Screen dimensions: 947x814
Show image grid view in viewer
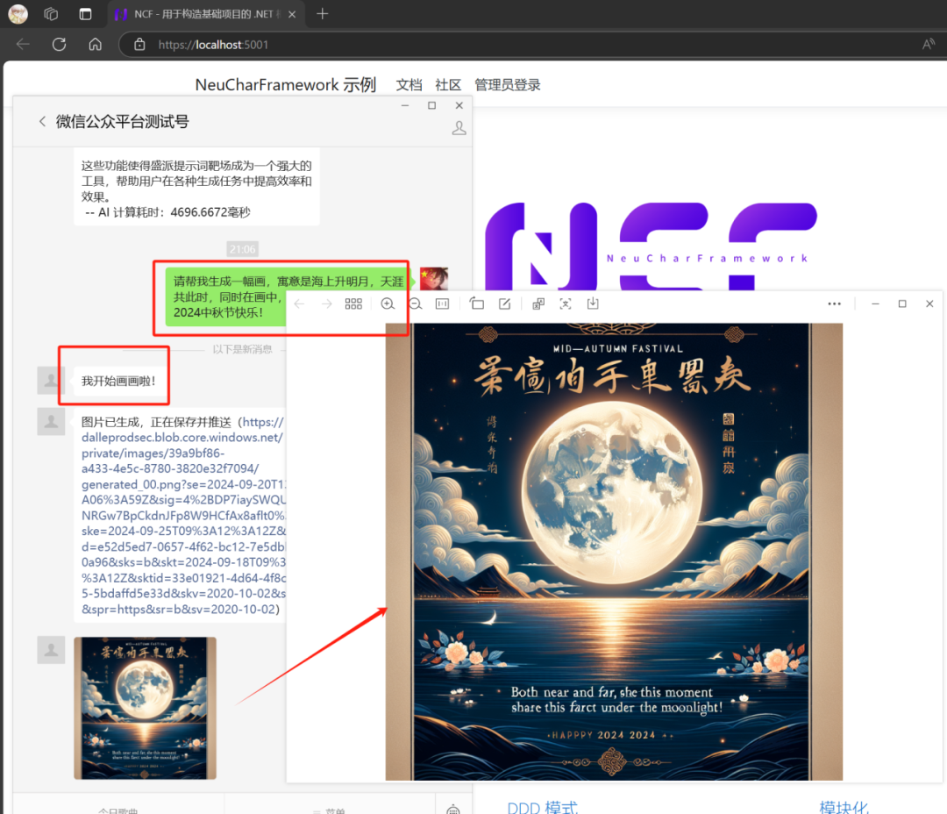pyautogui.click(x=353, y=303)
